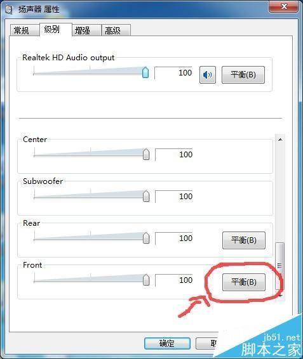
Task: Click the Realtek HD Audio output slider handle
Action: click(145, 72)
